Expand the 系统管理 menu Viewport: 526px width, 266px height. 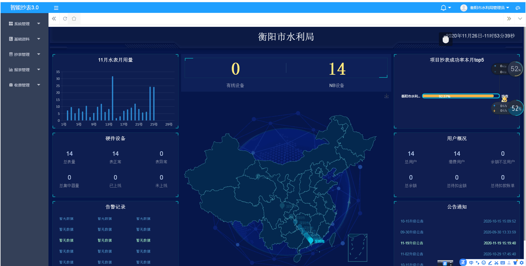pyautogui.click(x=24, y=24)
